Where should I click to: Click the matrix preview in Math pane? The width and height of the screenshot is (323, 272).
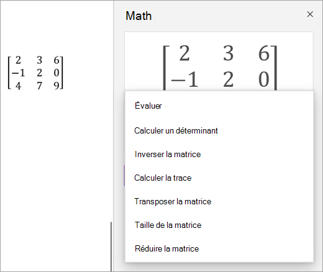[219, 61]
